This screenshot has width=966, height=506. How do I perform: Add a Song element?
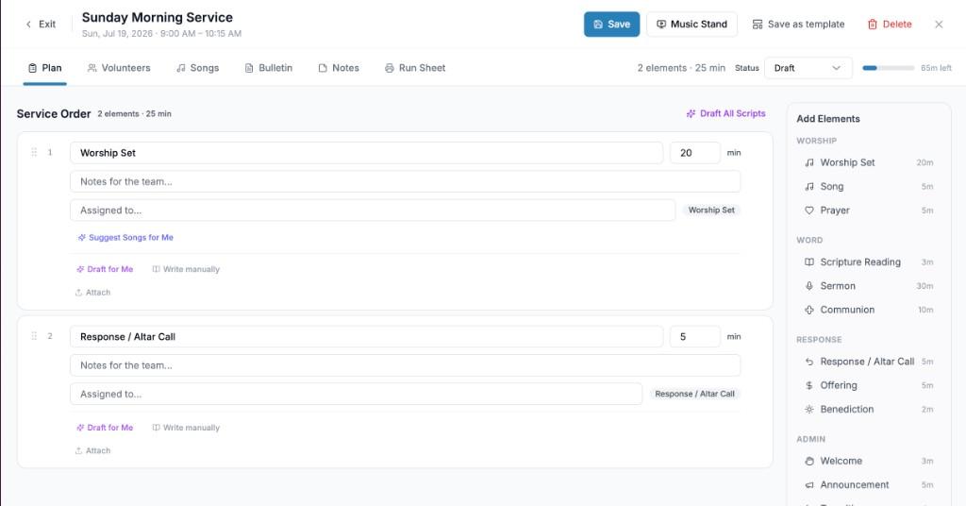tap(869, 186)
